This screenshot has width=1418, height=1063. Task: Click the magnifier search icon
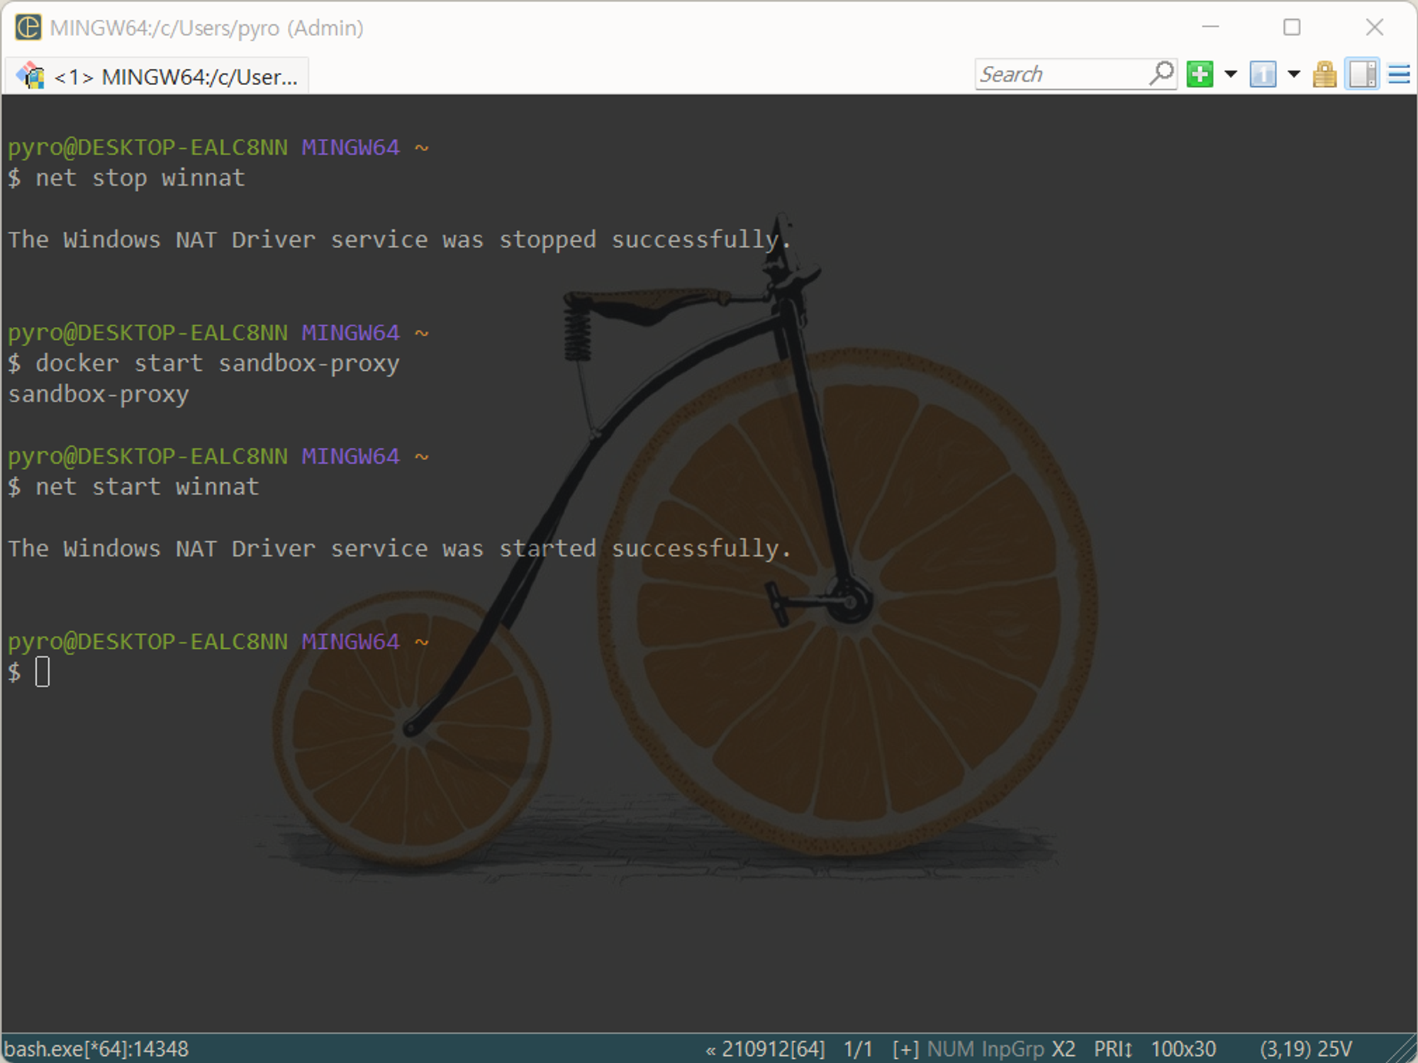coord(1161,74)
